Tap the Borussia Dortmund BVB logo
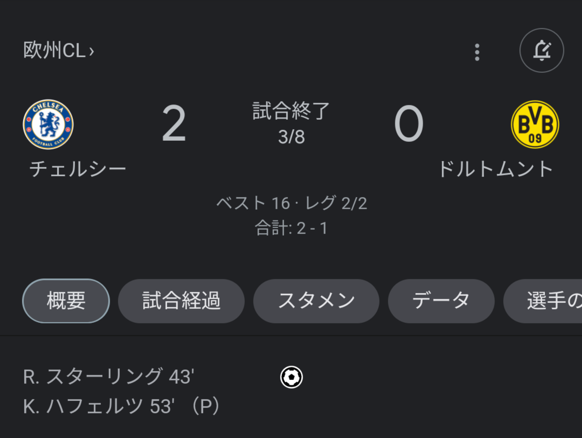The height and width of the screenshot is (438, 582). pos(535,125)
